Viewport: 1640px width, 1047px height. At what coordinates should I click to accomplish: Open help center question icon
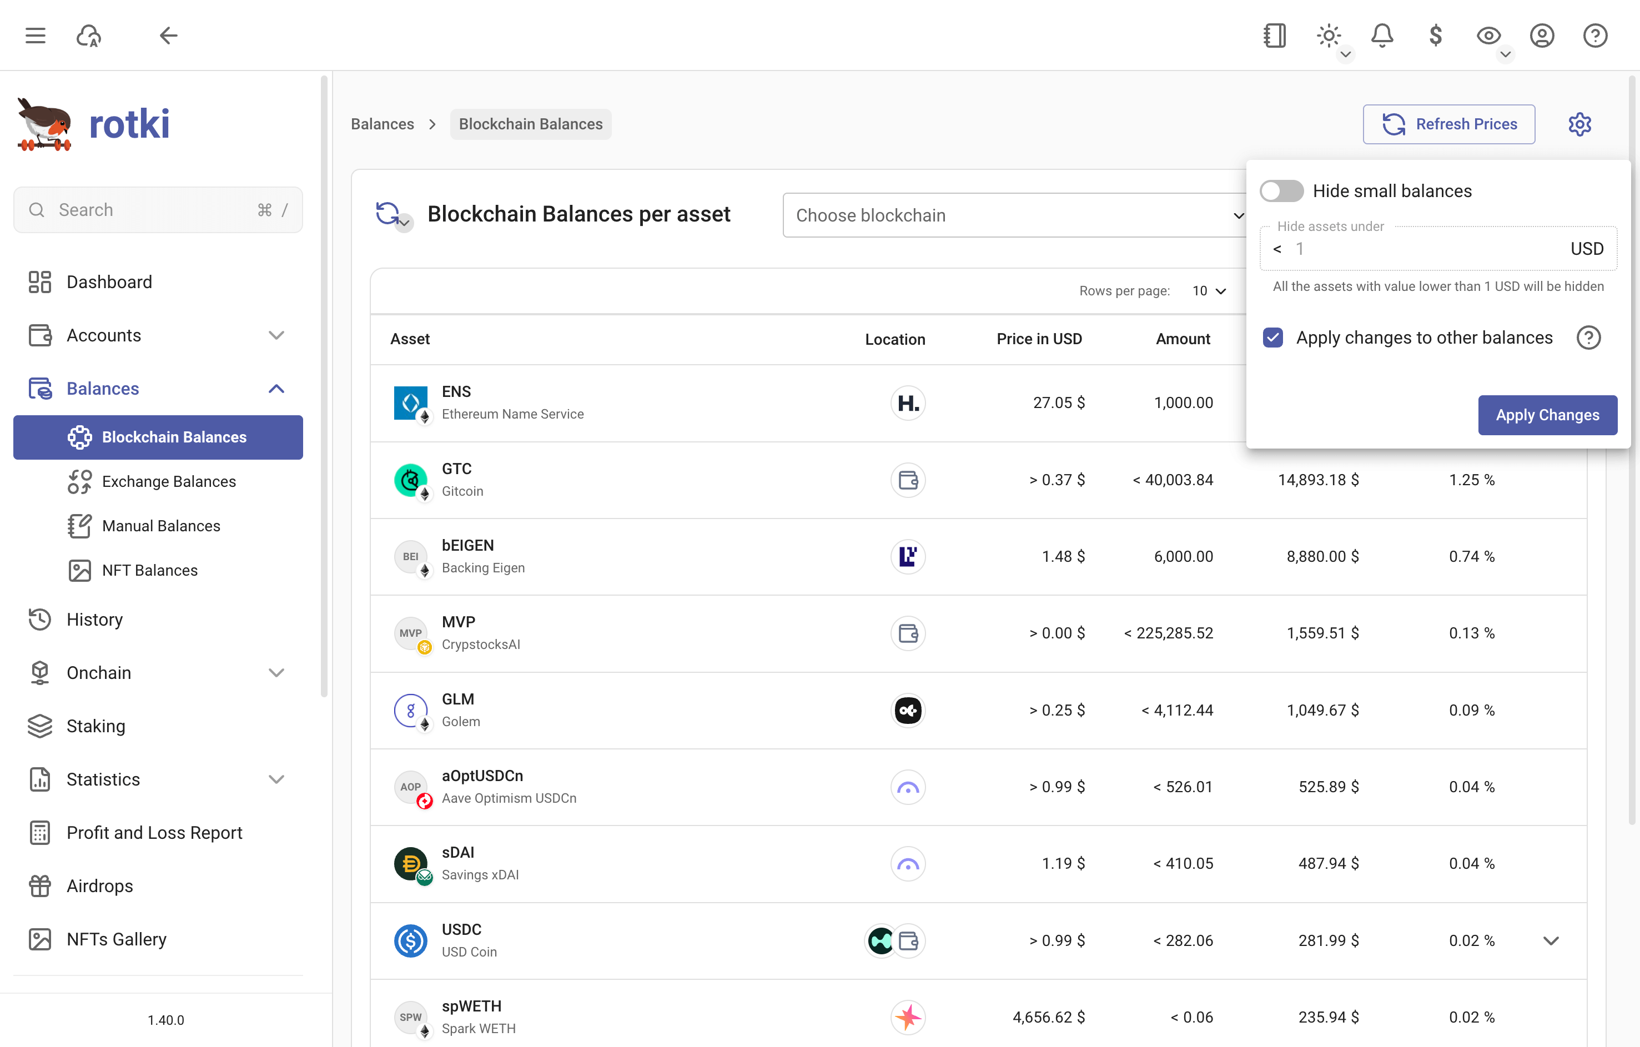[1595, 36]
